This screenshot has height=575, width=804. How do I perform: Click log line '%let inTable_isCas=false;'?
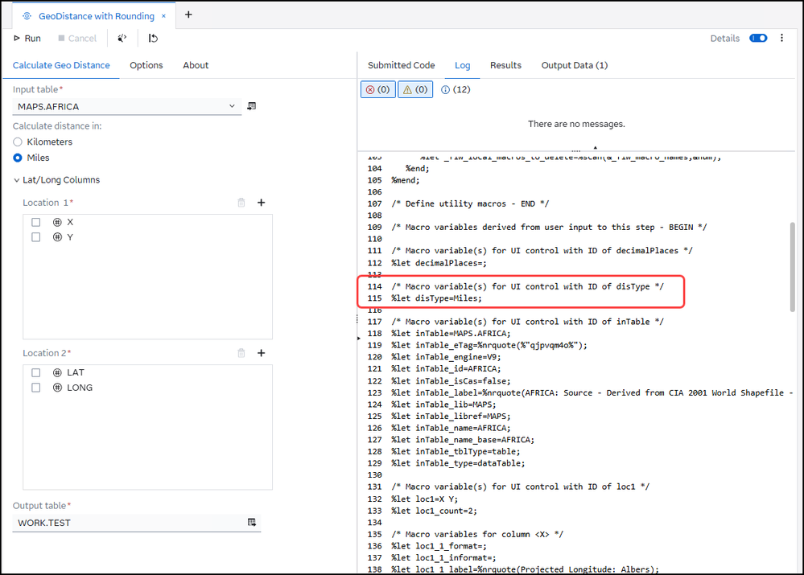[x=451, y=381]
